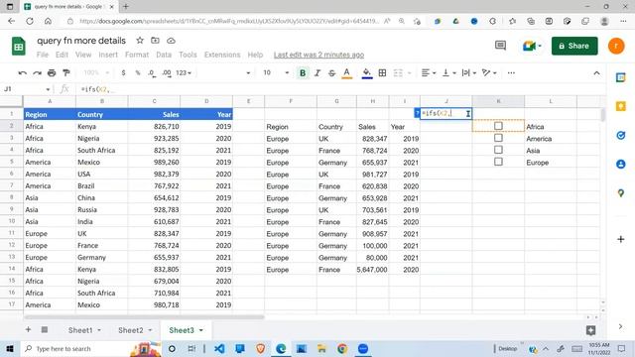Switch to Sheet1 tab

click(x=80, y=330)
